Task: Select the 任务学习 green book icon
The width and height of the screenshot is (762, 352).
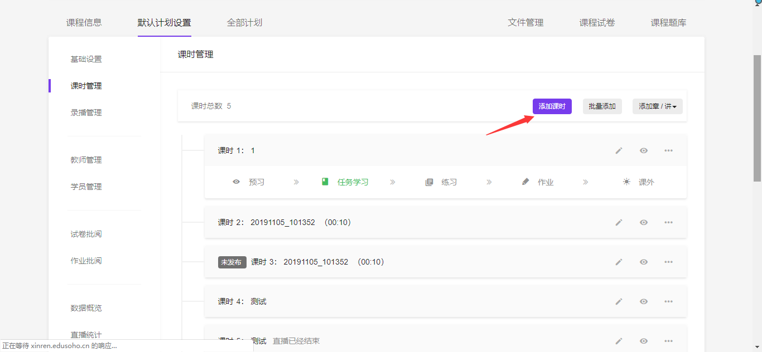Action: pyautogui.click(x=325, y=182)
